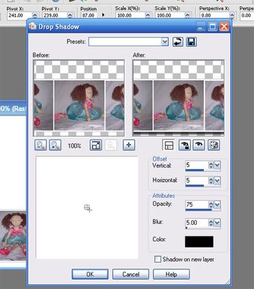Click the fit preview to window icon
254x289 pixels.
click(x=96, y=145)
